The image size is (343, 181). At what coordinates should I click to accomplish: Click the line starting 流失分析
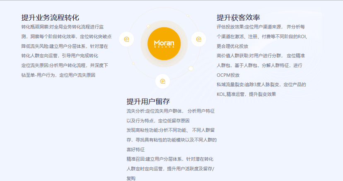point(171,111)
